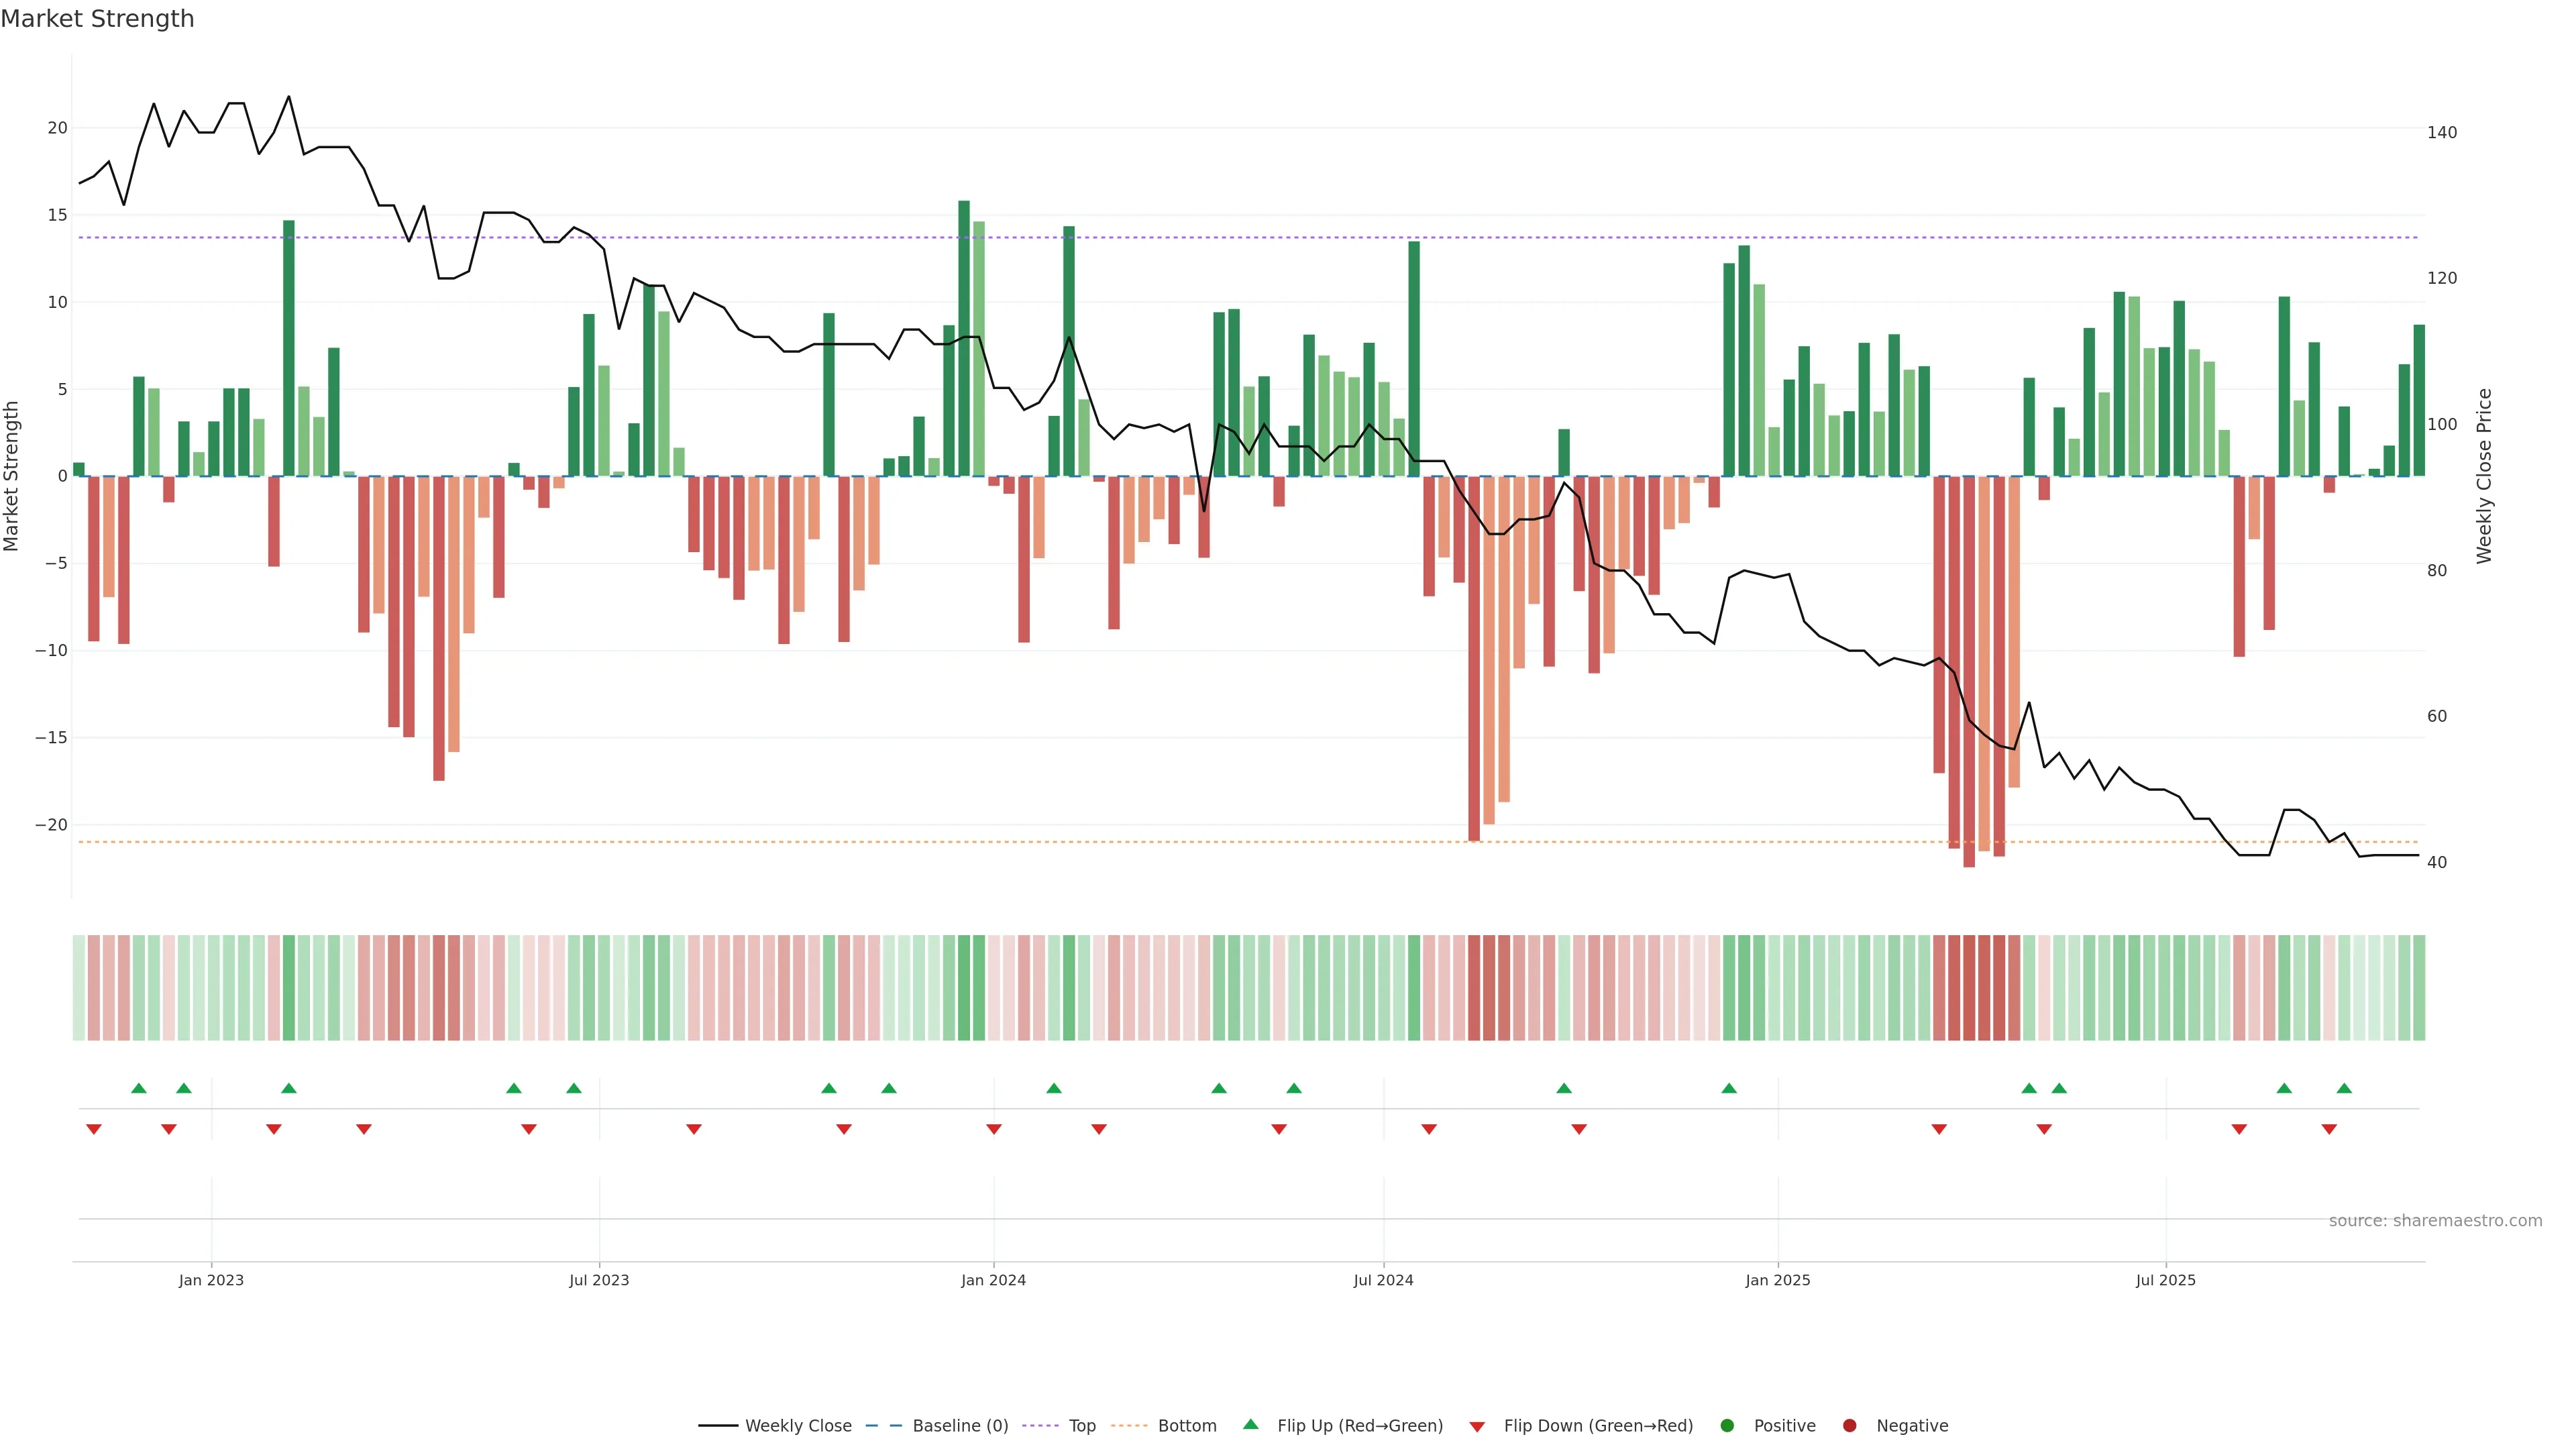Click the Jul 2025 axis label
Screen dimensions: 2576x1449
click(2165, 1280)
